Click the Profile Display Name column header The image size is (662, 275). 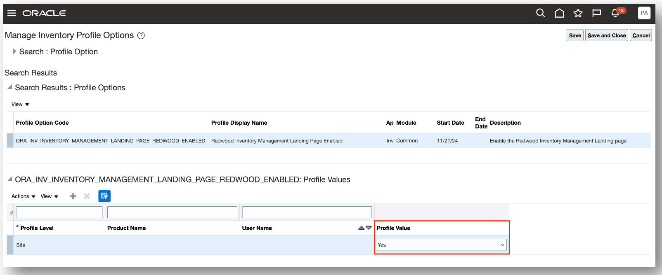click(x=239, y=123)
